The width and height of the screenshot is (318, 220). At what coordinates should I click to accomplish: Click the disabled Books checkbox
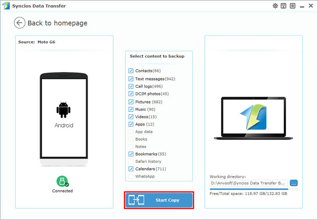(x=131, y=139)
